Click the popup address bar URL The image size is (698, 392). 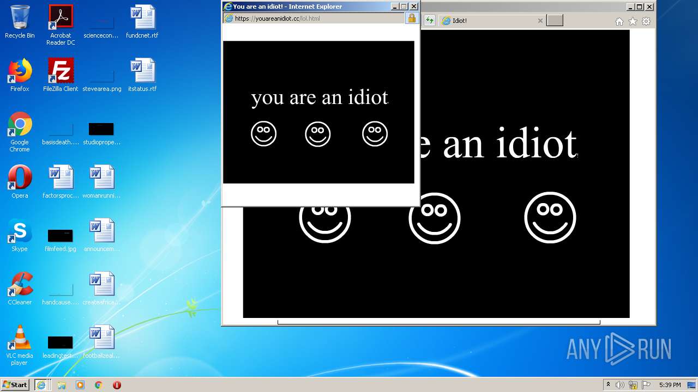tap(278, 19)
